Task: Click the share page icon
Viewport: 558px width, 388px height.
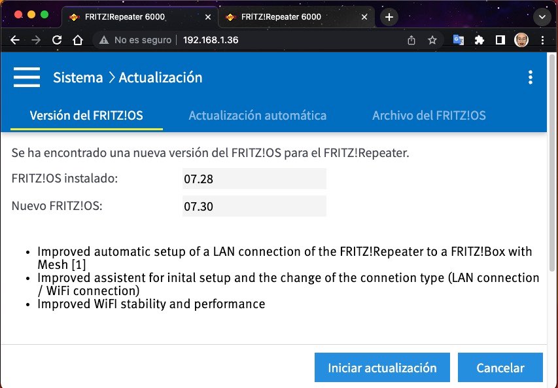Action: 411,40
